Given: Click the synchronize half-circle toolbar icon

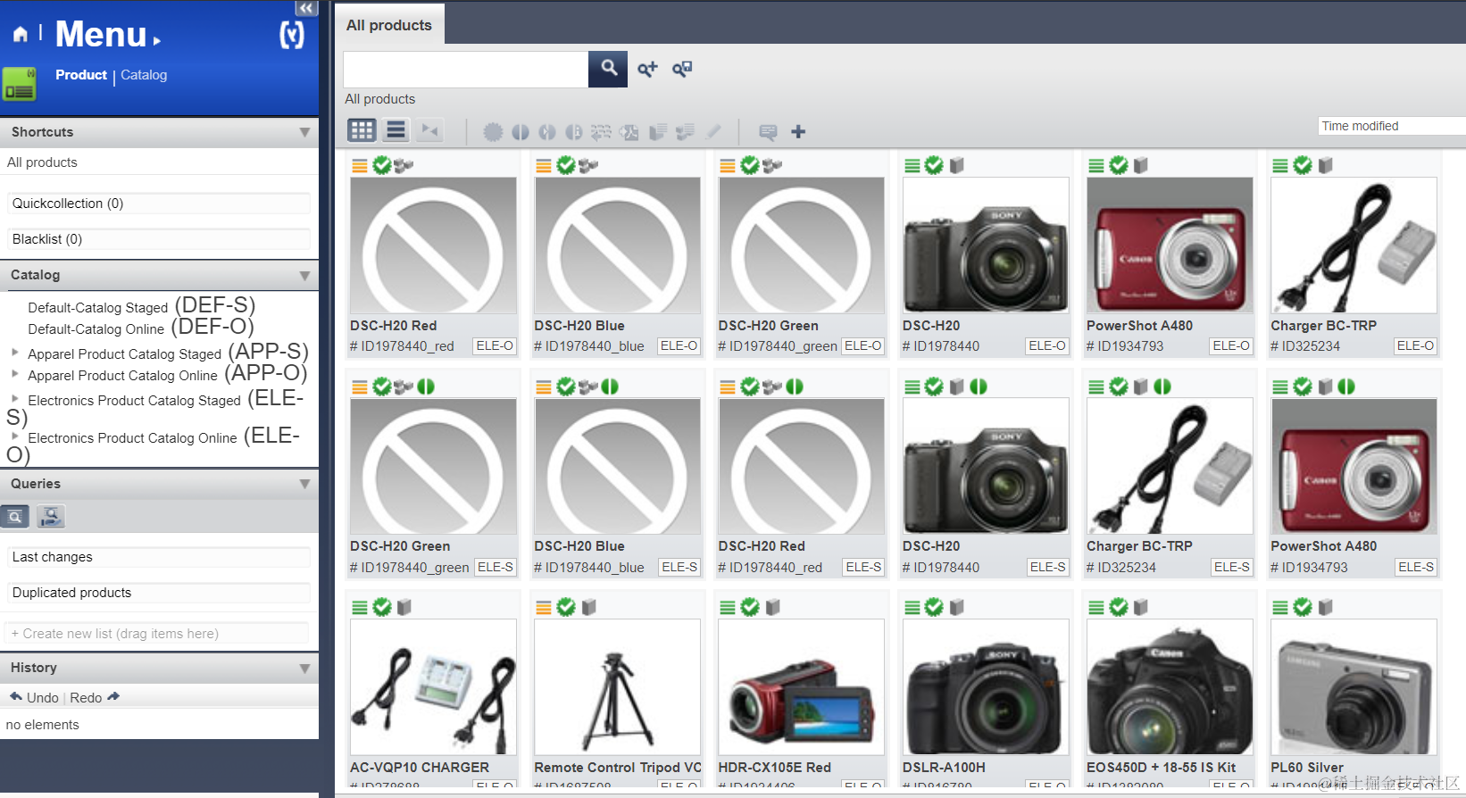Looking at the screenshot, I should 521,132.
